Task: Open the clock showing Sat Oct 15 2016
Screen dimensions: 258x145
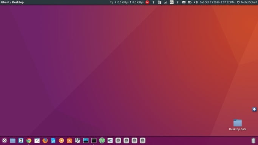Action: coord(217,2)
